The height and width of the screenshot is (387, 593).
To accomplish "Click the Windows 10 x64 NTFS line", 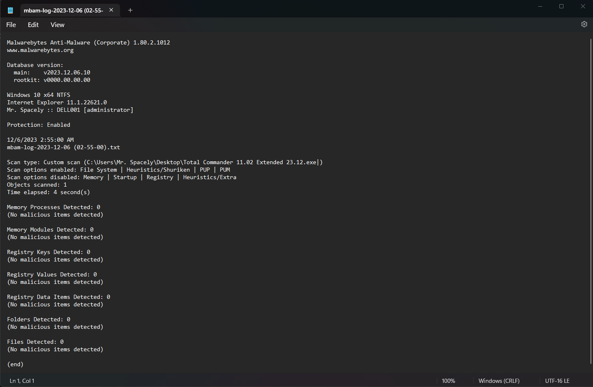I will [39, 95].
